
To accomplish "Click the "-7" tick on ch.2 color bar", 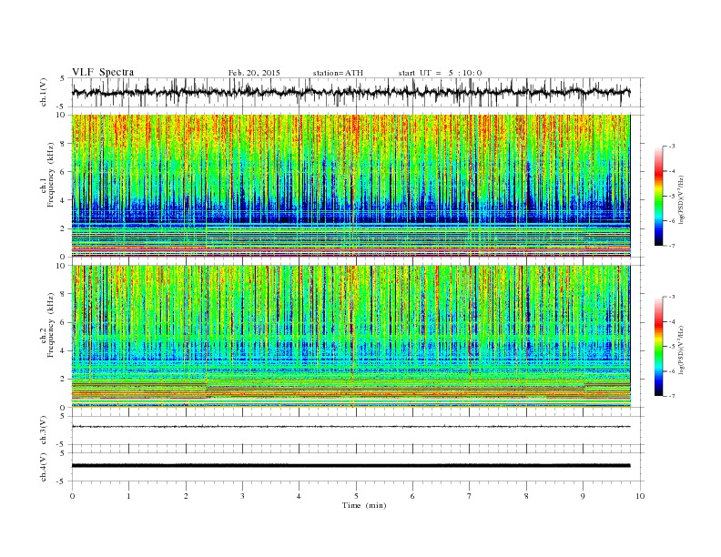I will point(672,396).
